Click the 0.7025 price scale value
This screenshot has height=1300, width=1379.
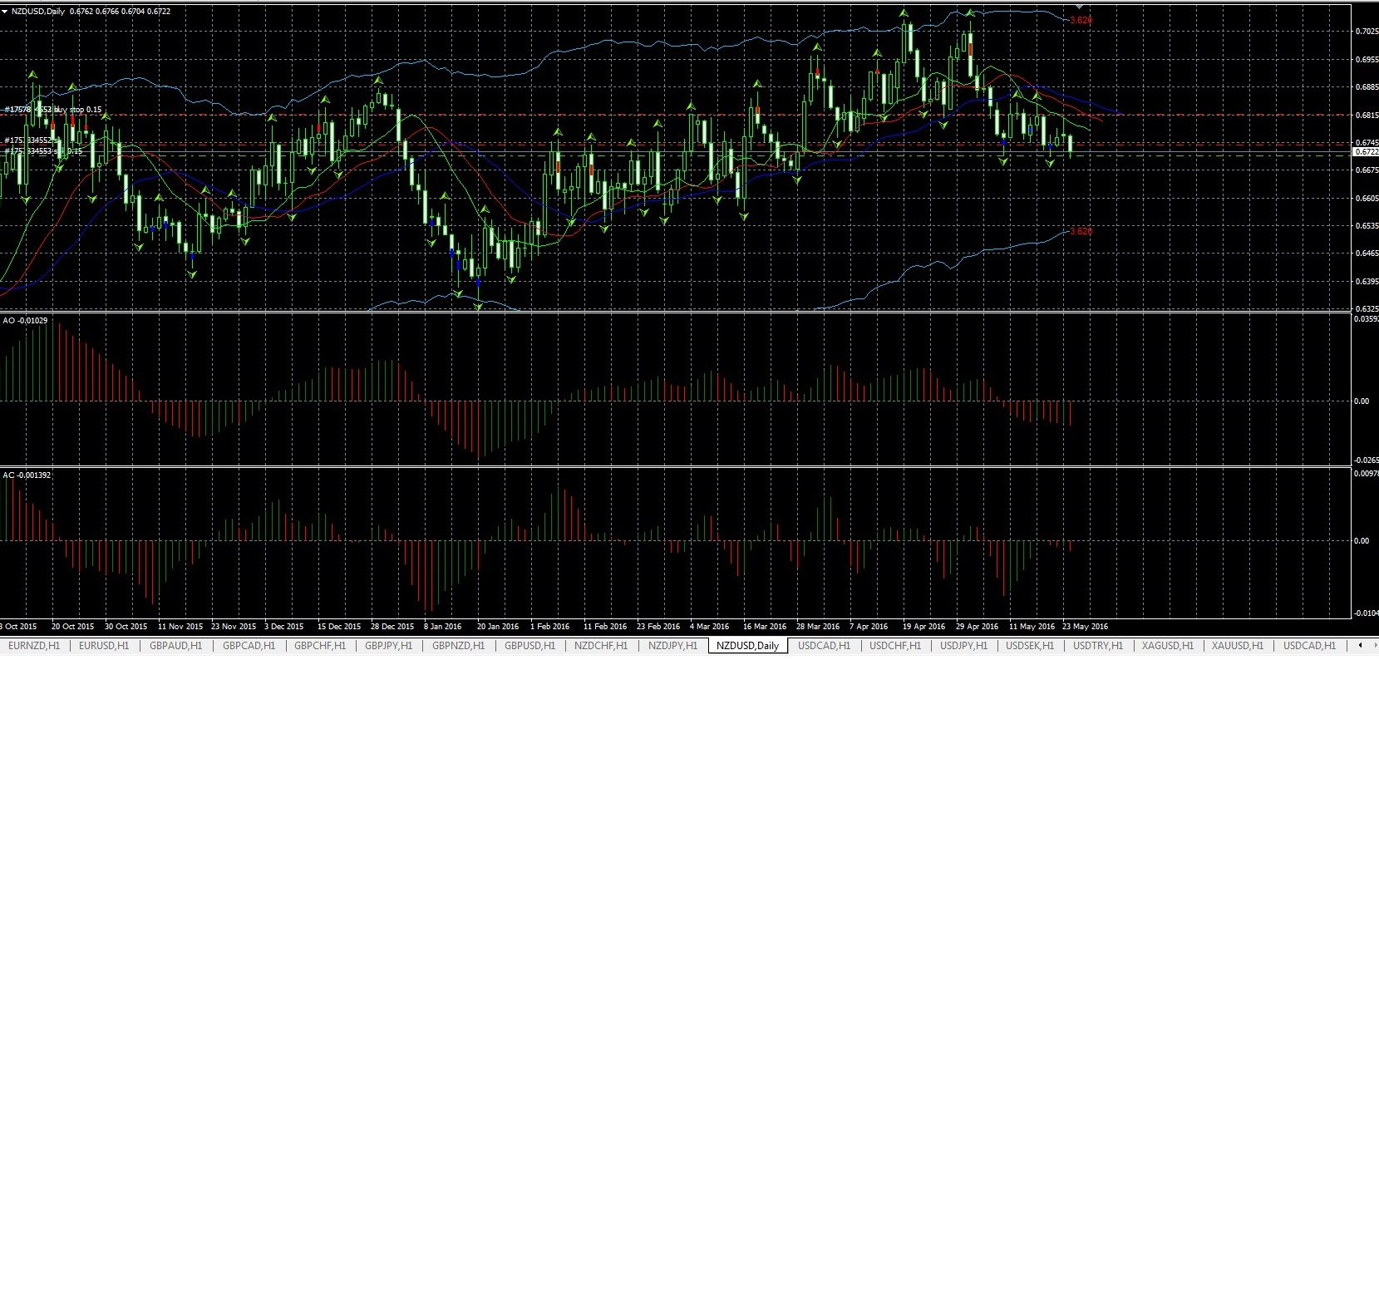pyautogui.click(x=1367, y=32)
